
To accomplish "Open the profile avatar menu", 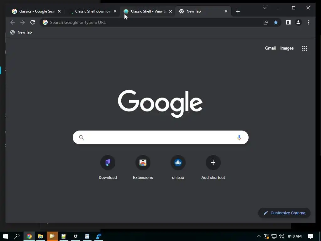I will (298, 22).
